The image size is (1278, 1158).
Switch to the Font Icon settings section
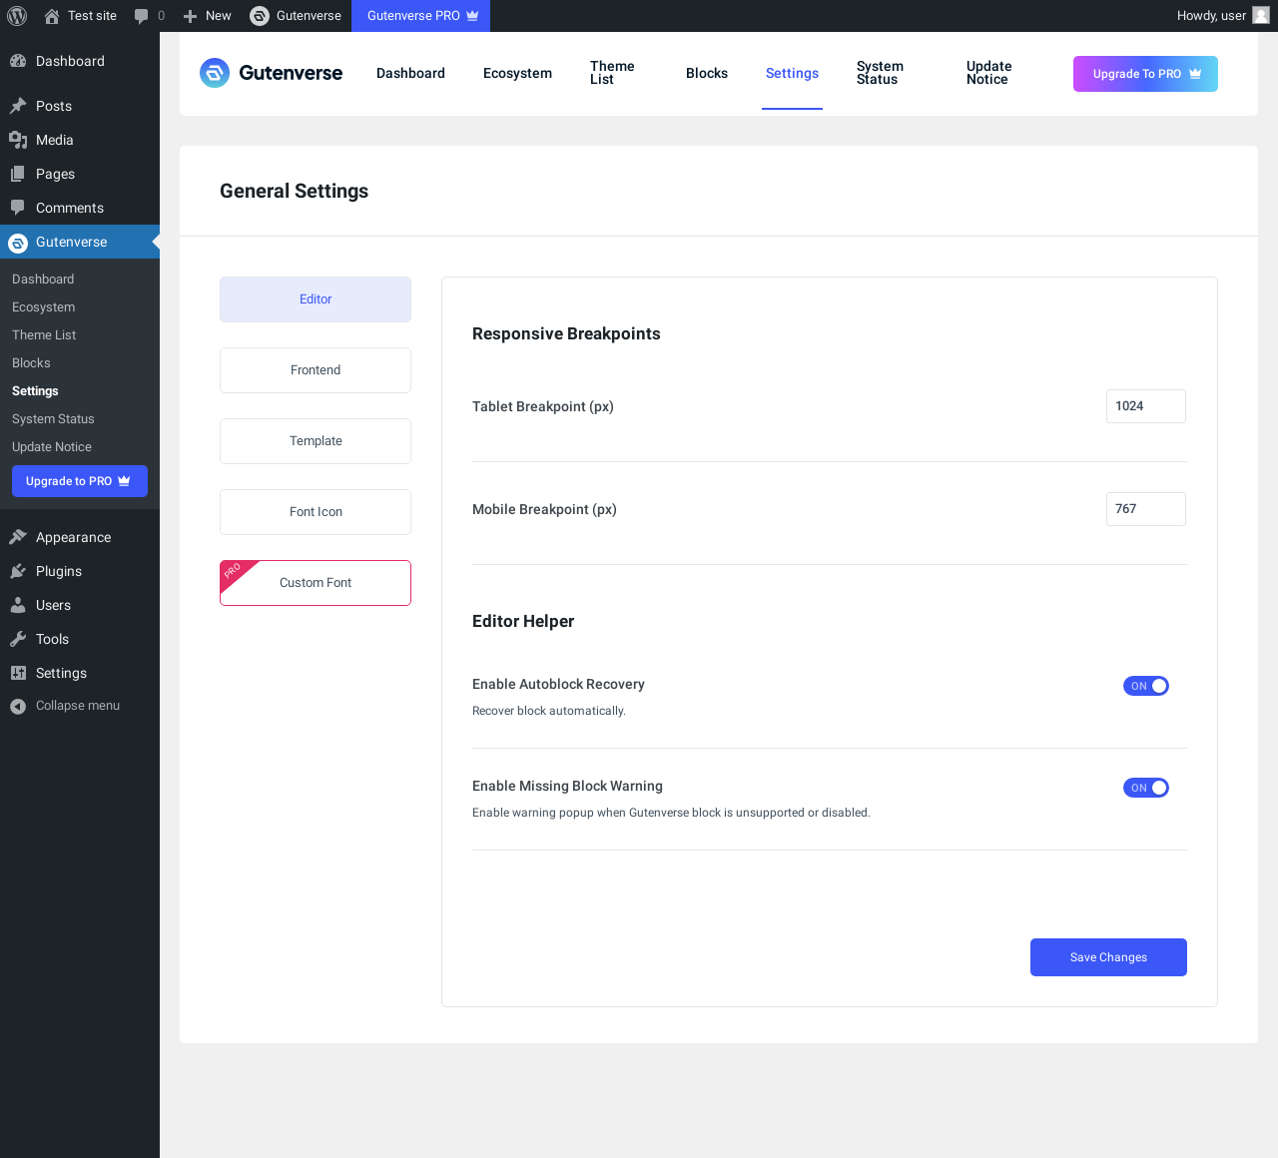click(x=316, y=512)
